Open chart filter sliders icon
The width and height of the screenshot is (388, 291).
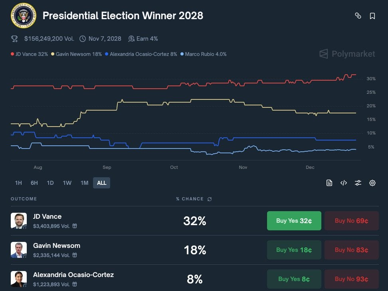pos(358,183)
